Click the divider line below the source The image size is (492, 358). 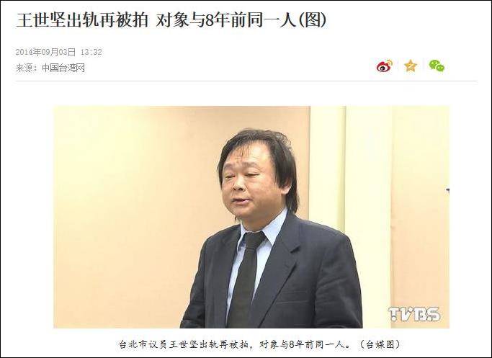tap(246, 81)
